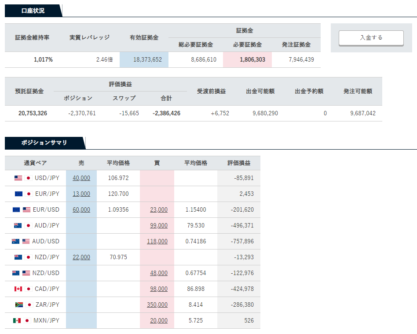
Task: Click the EU flag icon for EUR/JPY
Action: click(18, 194)
